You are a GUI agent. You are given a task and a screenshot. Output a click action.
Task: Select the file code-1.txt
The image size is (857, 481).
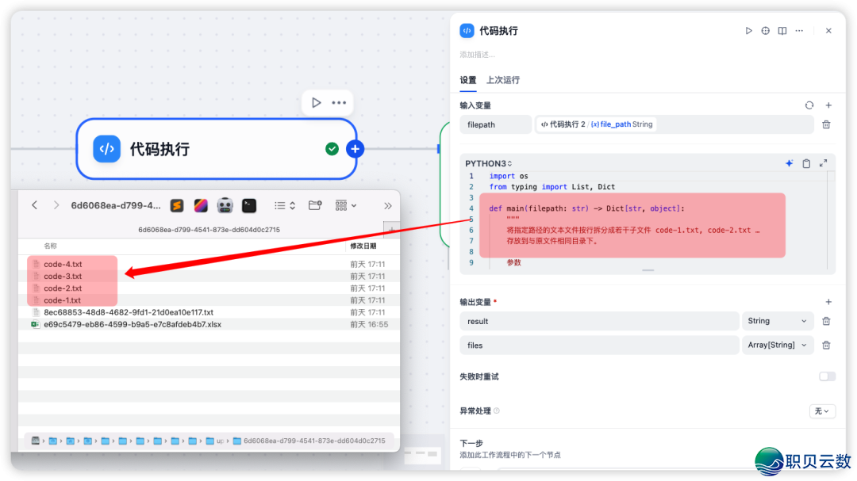tap(63, 300)
